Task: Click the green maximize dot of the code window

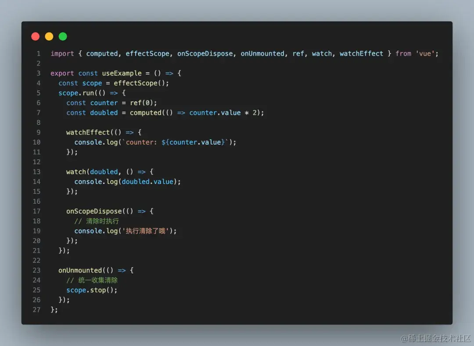Action: point(63,36)
